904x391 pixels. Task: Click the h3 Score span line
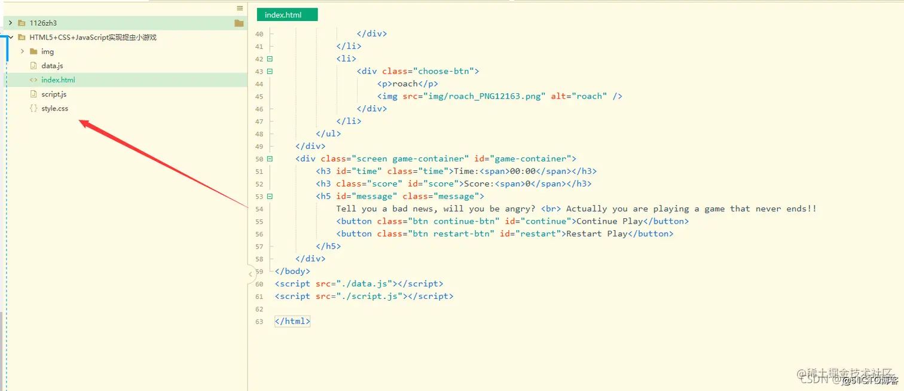pyautogui.click(x=454, y=184)
